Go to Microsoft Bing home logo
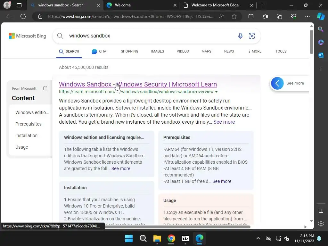 pyautogui.click(x=28, y=36)
